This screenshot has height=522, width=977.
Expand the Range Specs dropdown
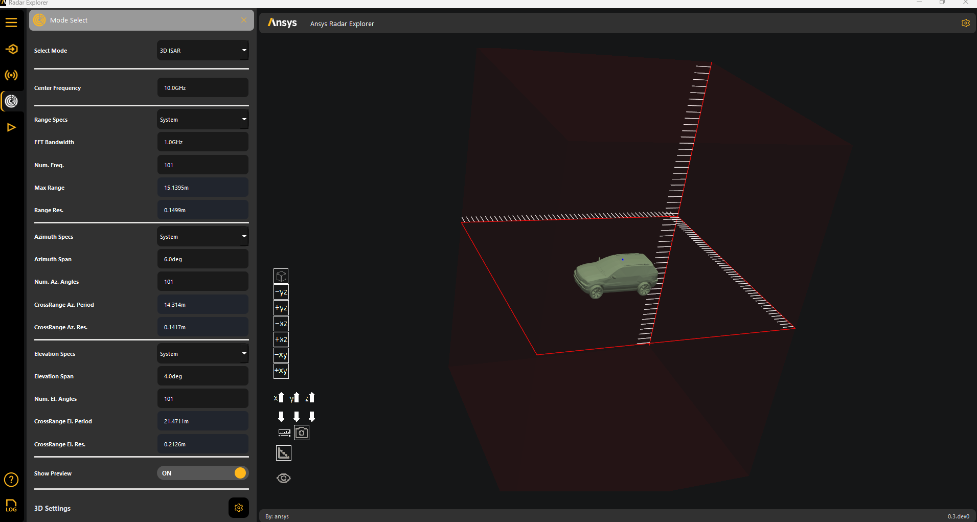[x=203, y=120]
